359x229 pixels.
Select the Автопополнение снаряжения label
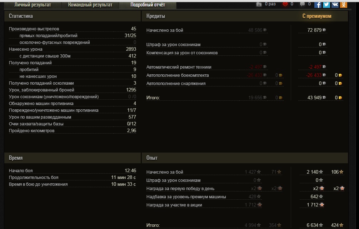click(x=176, y=83)
